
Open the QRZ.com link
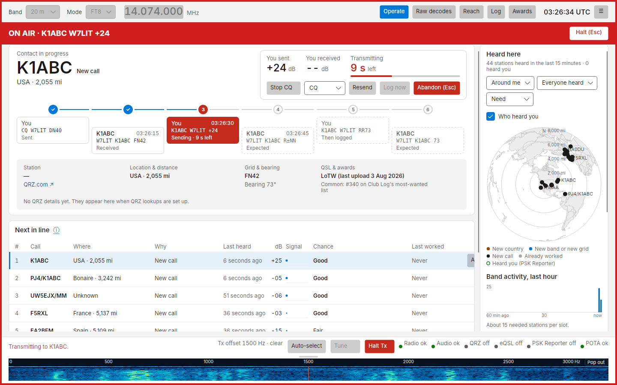pos(39,185)
